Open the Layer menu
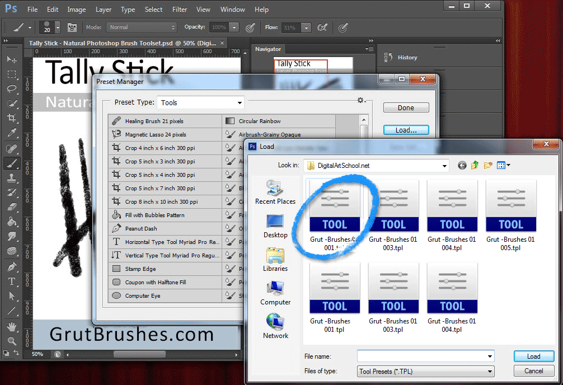 (x=104, y=10)
